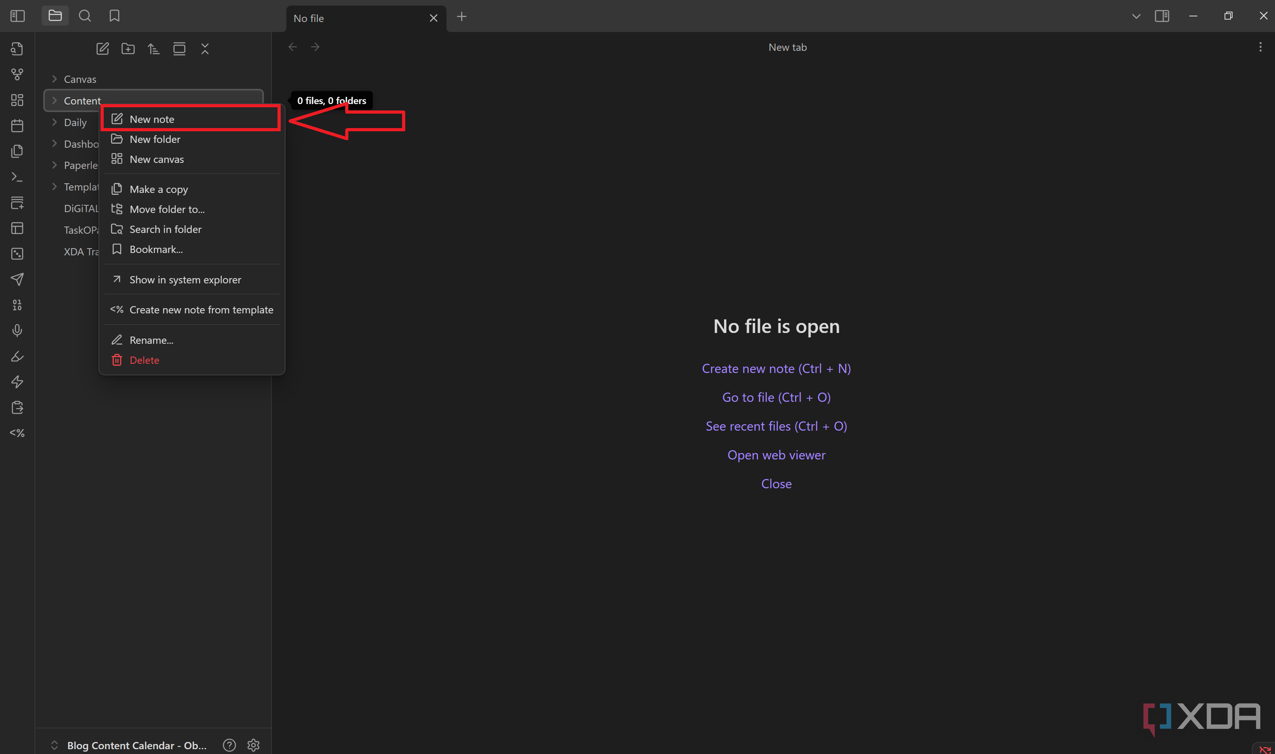The width and height of the screenshot is (1275, 754).
Task: Open command palette terminal icon
Action: pos(17,177)
